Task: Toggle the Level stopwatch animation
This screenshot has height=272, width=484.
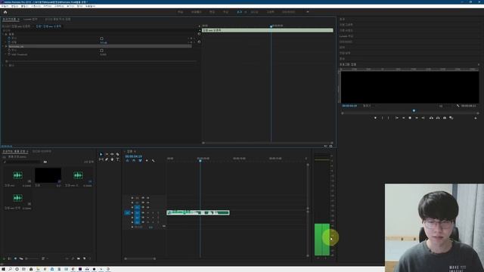Action: tap(9, 42)
